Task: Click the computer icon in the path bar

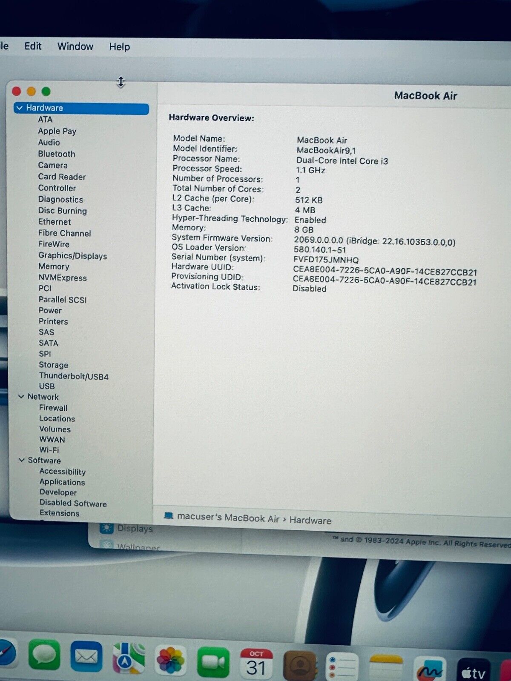Action: (169, 516)
